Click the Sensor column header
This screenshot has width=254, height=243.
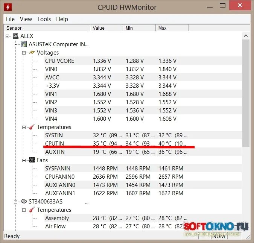(x=47, y=28)
